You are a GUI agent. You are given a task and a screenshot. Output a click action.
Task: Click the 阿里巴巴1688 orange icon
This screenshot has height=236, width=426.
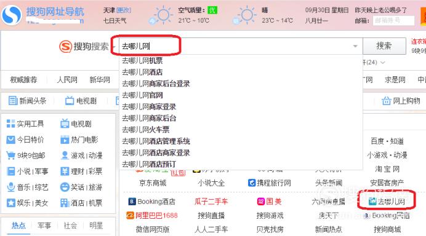pyautogui.click(x=130, y=216)
